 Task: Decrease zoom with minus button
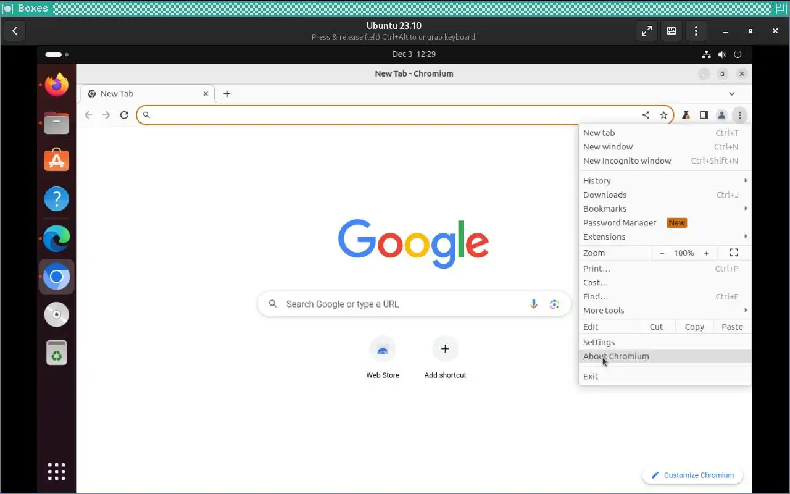coord(662,253)
